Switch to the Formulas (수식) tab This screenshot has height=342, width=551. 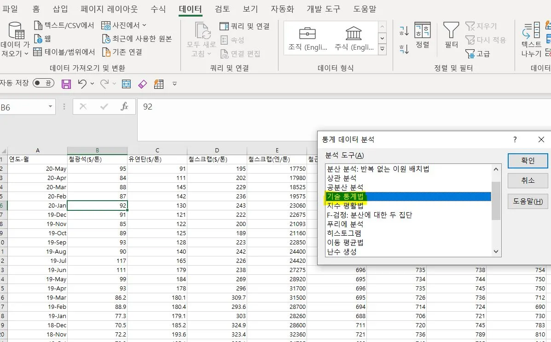tap(158, 9)
